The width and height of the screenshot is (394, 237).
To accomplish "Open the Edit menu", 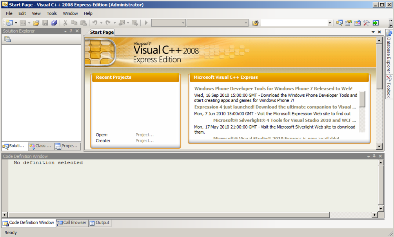I will (22, 13).
